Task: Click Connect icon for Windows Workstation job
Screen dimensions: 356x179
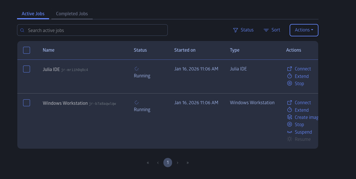Action: 290,102
